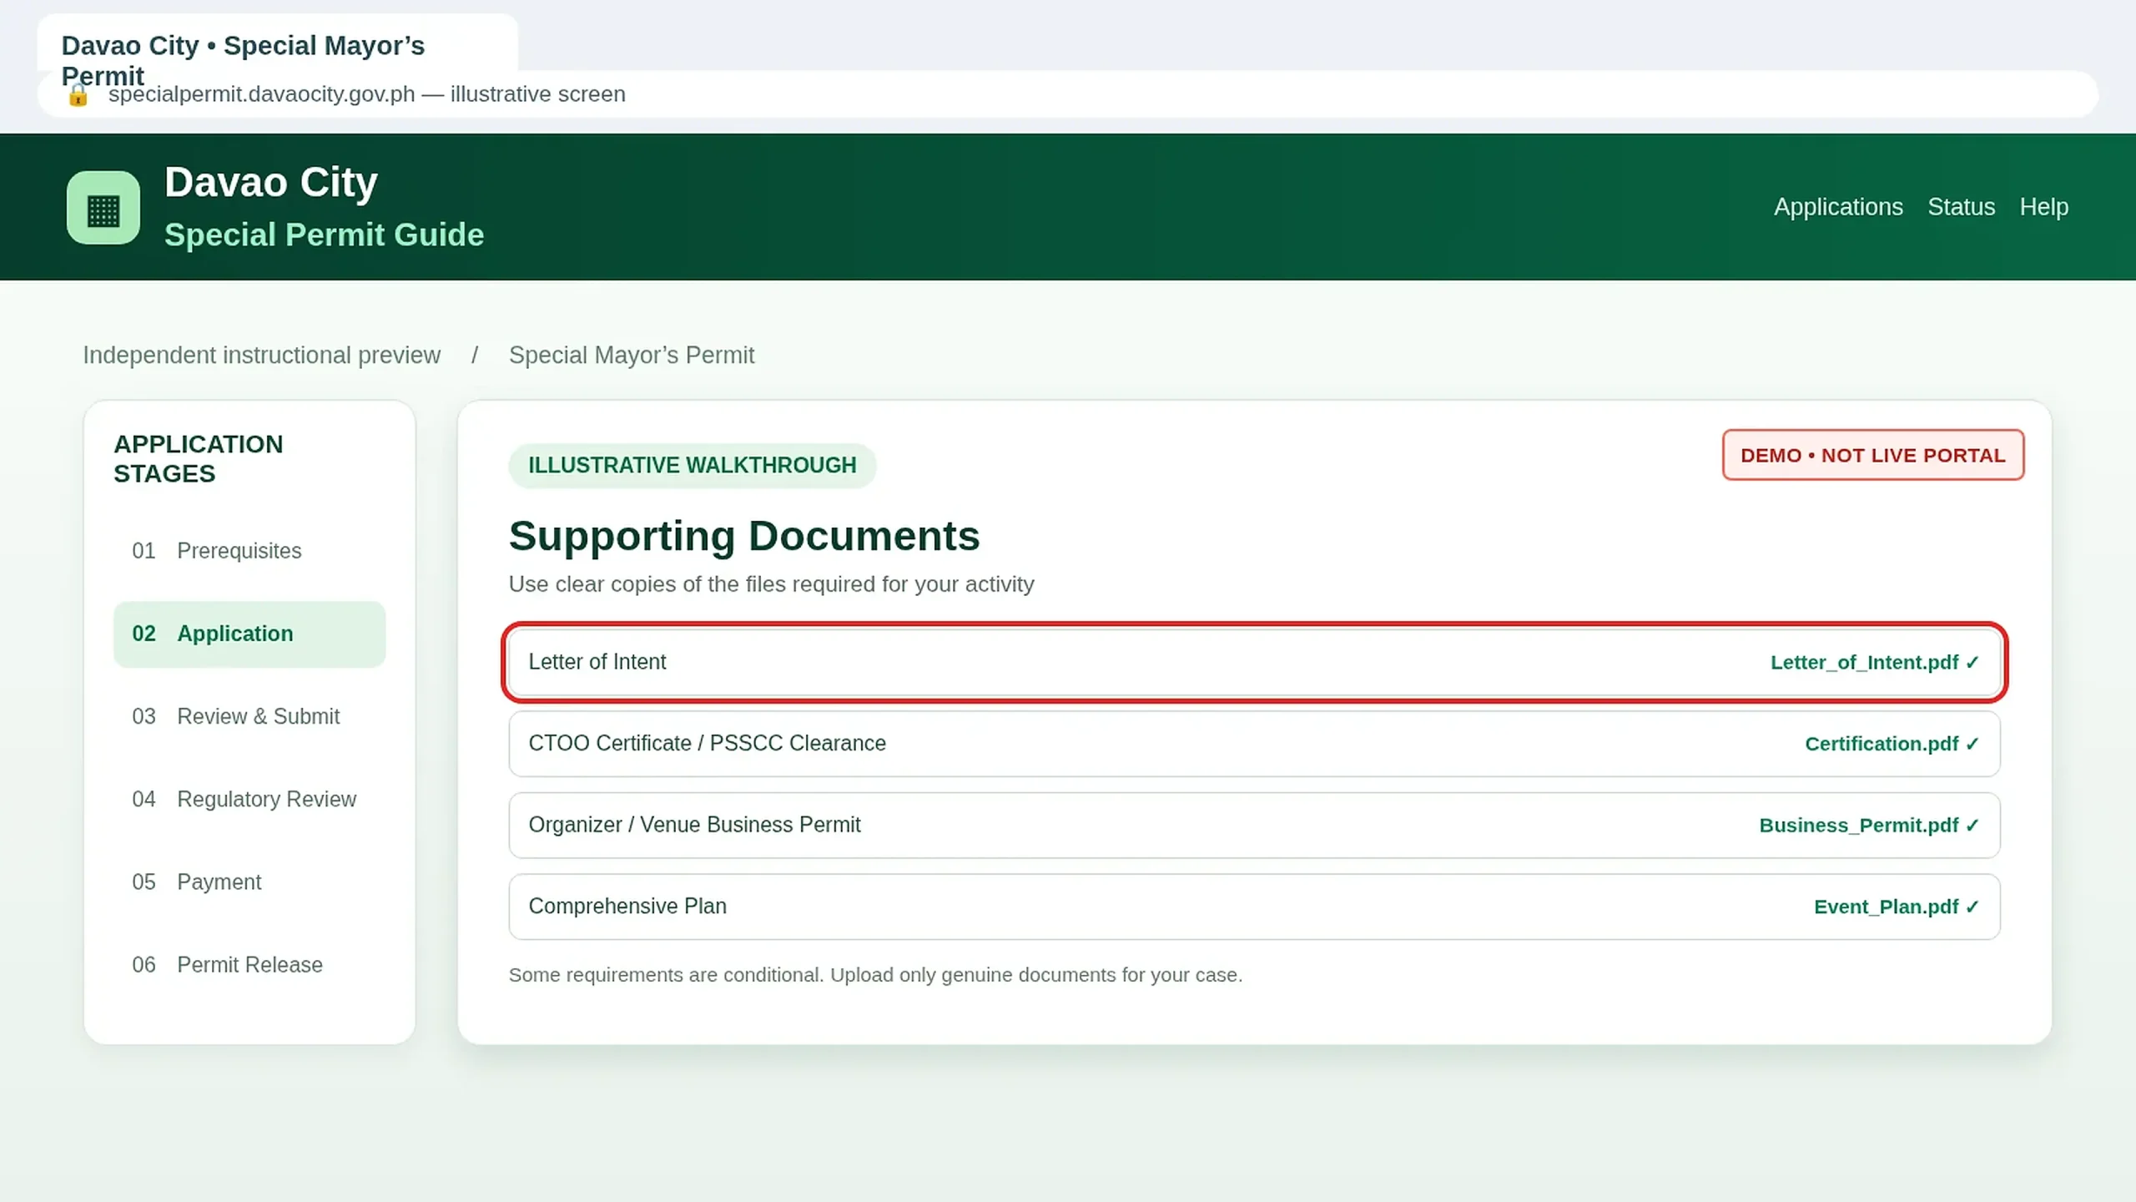Click the Special Mayor's Permit breadcrumb
This screenshot has width=2136, height=1202.
pyautogui.click(x=632, y=355)
